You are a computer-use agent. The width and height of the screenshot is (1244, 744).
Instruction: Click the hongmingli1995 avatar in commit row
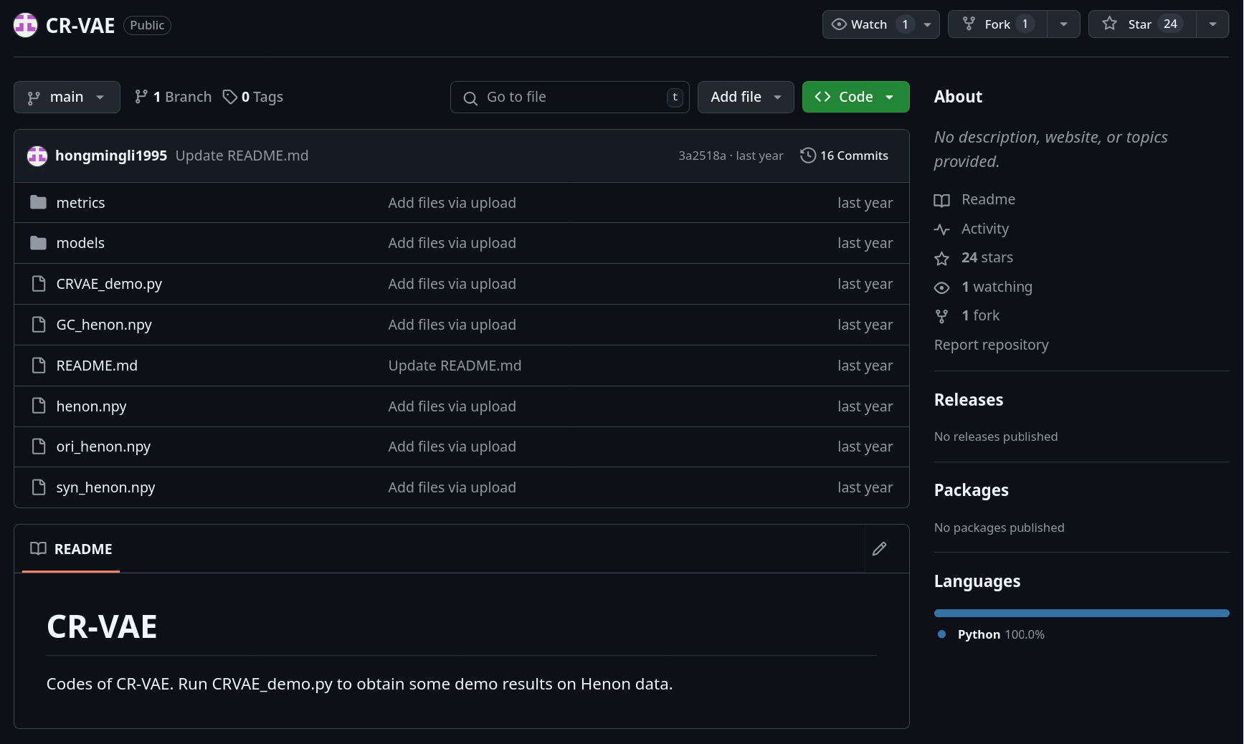(37, 156)
